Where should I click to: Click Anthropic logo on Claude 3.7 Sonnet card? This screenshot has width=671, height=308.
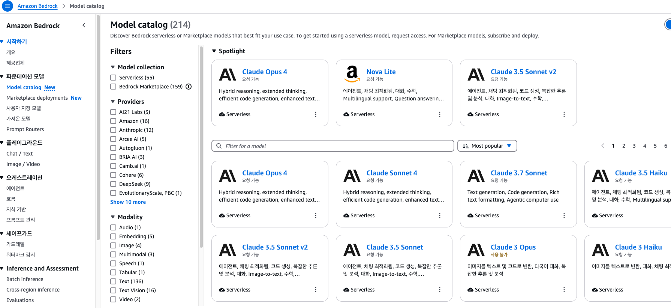476,175
